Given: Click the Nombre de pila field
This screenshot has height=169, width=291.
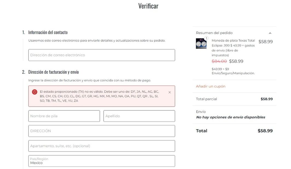Looking at the screenshot, I should 64,116.
